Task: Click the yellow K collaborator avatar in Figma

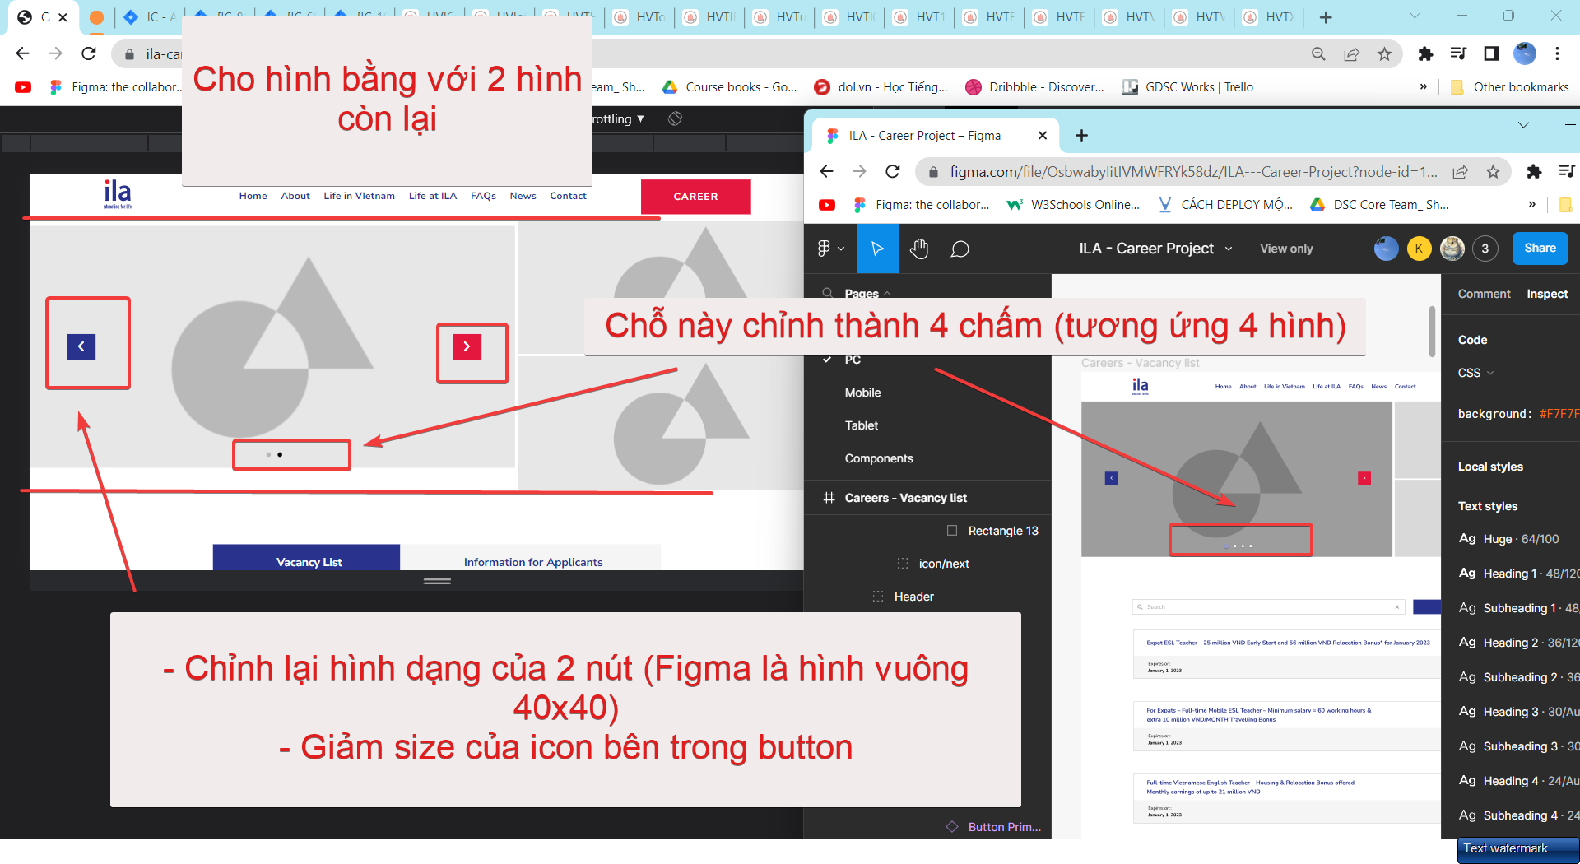Action: pos(1419,249)
